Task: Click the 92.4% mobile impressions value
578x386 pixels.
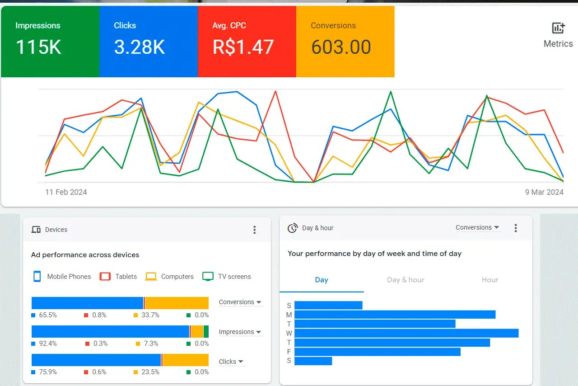Action: point(48,344)
